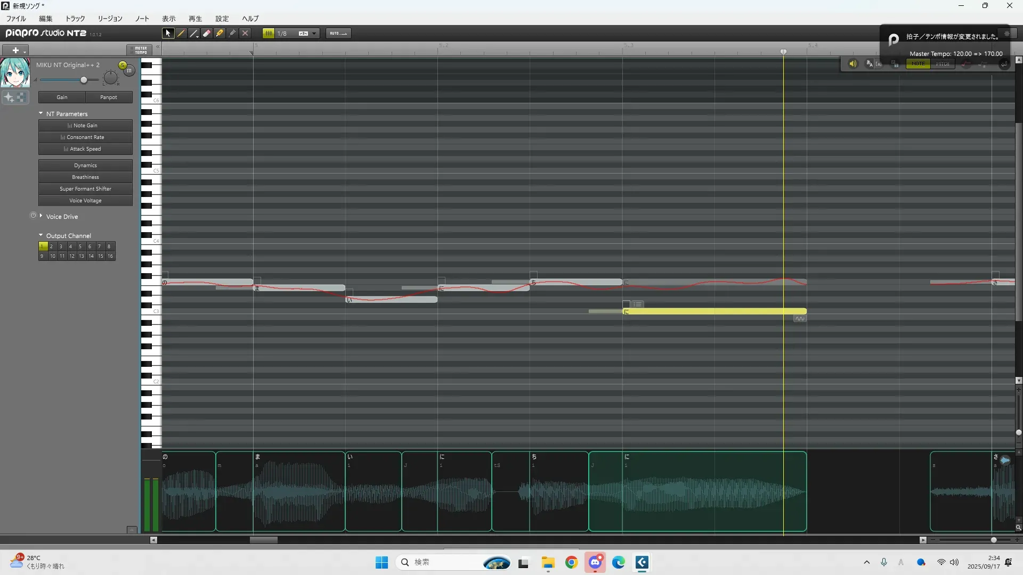Screen dimensions: 1023x575
Task: Click the Panpot button
Action: pyautogui.click(x=109, y=97)
